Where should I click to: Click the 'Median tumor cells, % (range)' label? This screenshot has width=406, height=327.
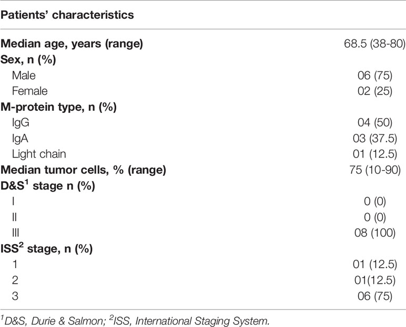point(83,170)
